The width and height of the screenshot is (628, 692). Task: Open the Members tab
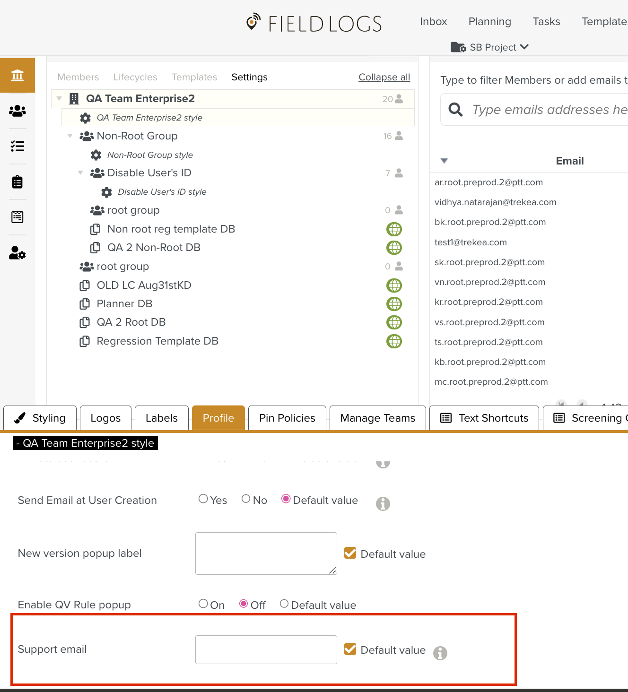point(78,77)
